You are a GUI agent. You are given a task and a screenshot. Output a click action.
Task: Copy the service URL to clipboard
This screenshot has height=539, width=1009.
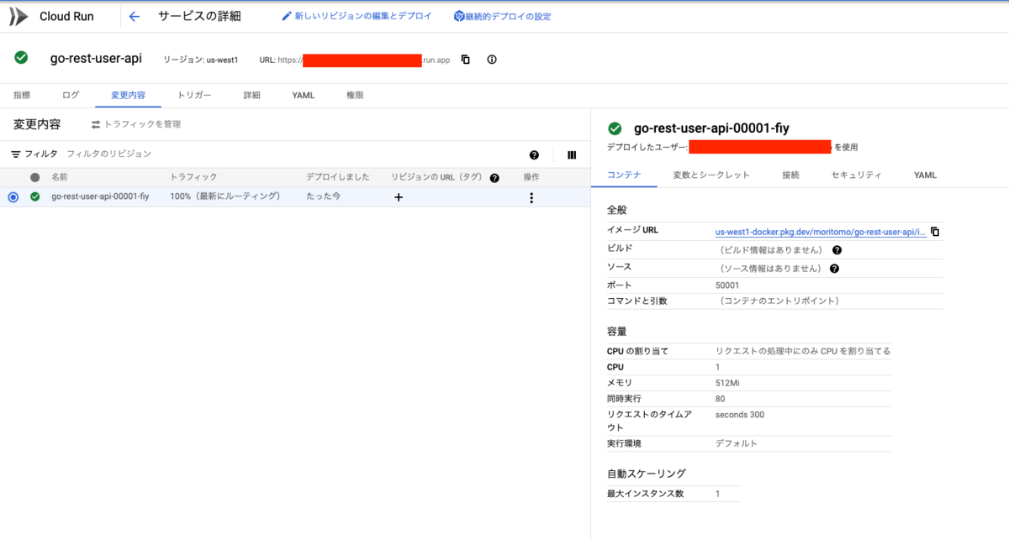[467, 60]
